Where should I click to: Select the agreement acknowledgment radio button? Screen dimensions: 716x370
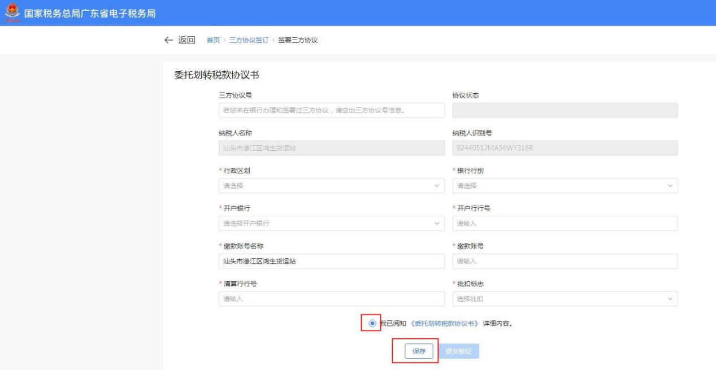[x=372, y=323]
